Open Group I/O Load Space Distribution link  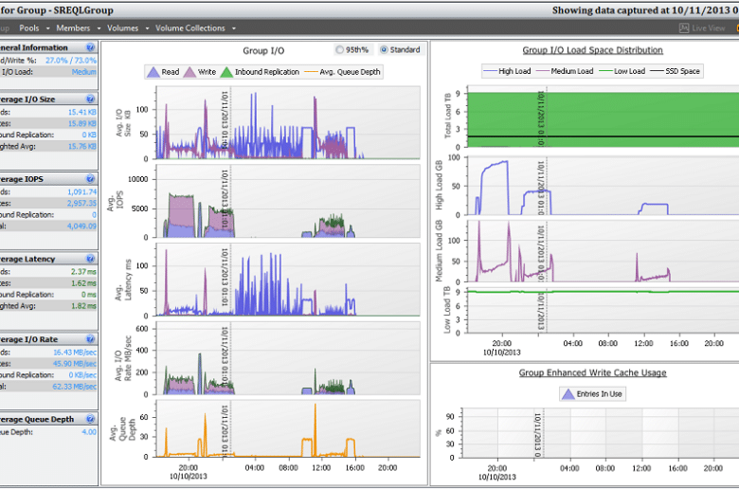click(x=592, y=50)
